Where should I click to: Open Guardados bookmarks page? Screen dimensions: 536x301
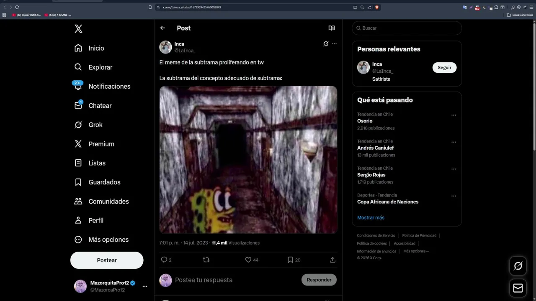pos(97,182)
